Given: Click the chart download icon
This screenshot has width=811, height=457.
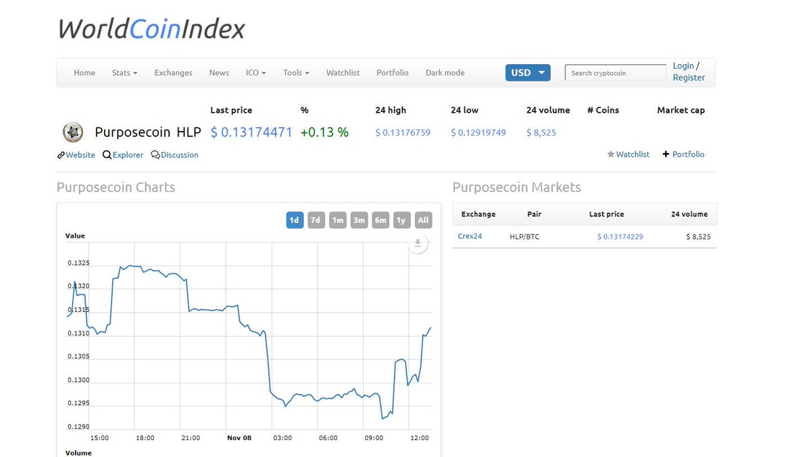Looking at the screenshot, I should pyautogui.click(x=418, y=244).
